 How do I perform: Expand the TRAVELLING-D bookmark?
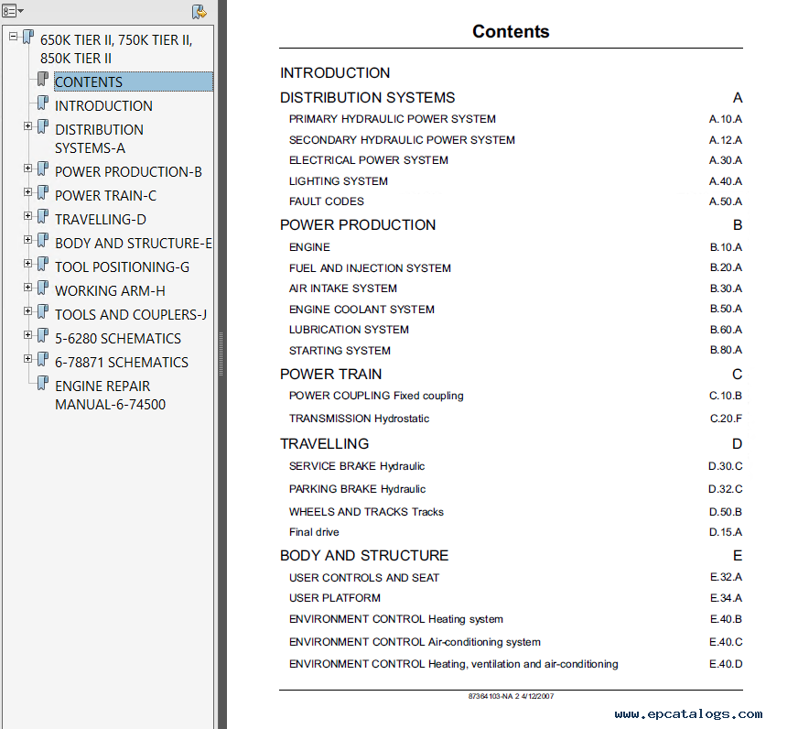tap(27, 216)
